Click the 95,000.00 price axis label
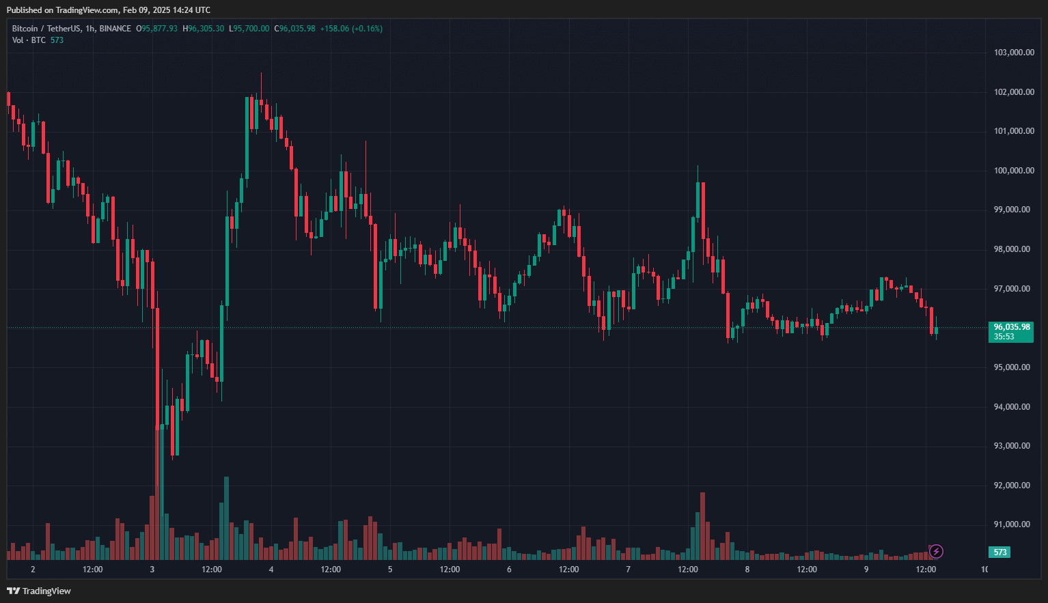Viewport: 1048px width, 603px height. (1012, 367)
